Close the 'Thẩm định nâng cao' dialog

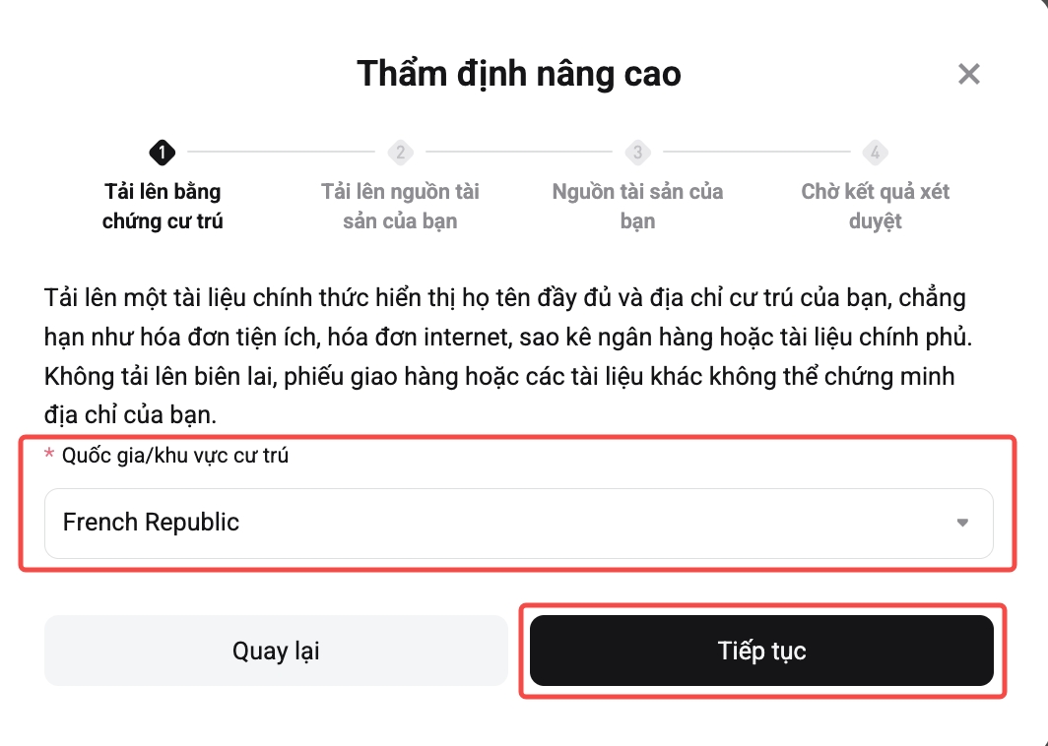pos(968,74)
